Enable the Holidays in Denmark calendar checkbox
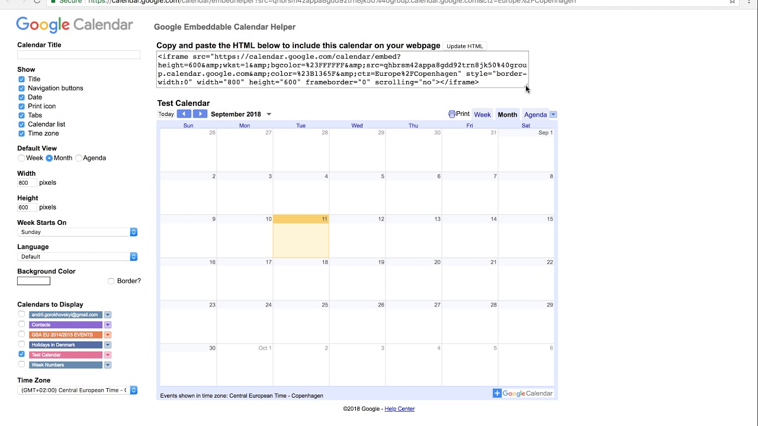758x426 pixels. click(21, 344)
